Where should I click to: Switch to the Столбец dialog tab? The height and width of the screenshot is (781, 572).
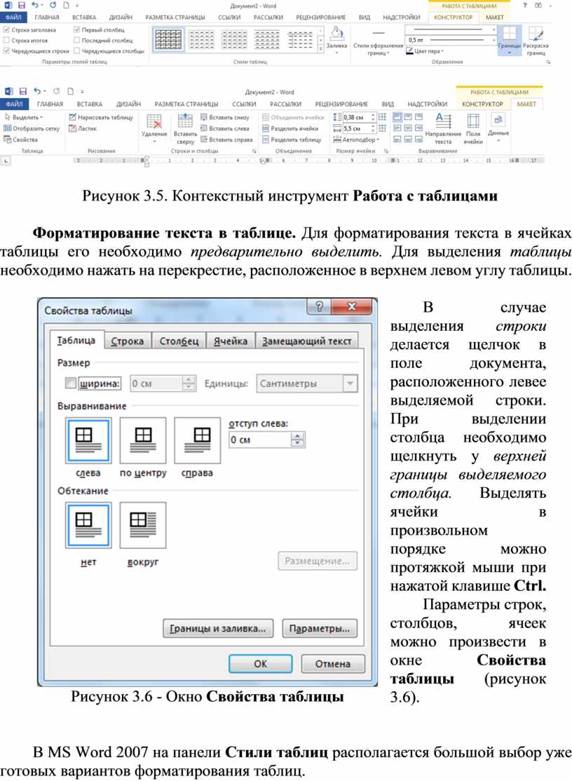point(179,341)
